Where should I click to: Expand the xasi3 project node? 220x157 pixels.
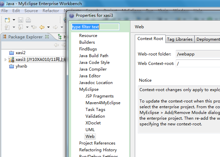pyautogui.click(x=5, y=60)
